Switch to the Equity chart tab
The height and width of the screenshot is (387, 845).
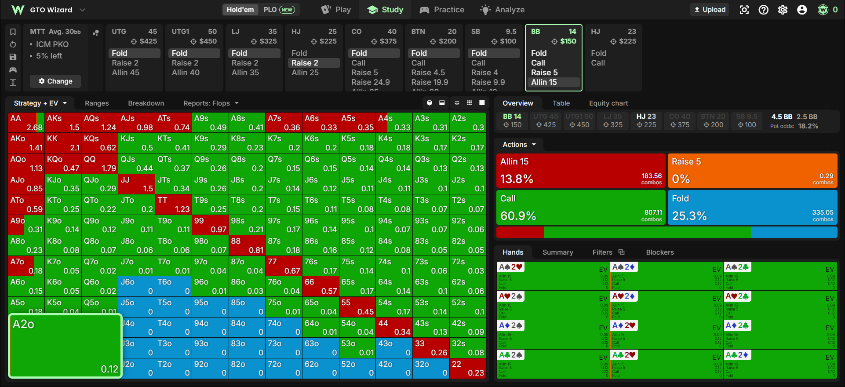click(608, 103)
